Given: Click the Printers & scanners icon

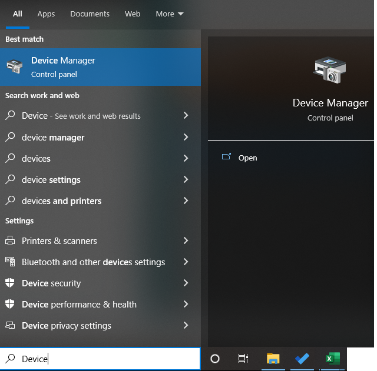Looking at the screenshot, I should pos(10,241).
